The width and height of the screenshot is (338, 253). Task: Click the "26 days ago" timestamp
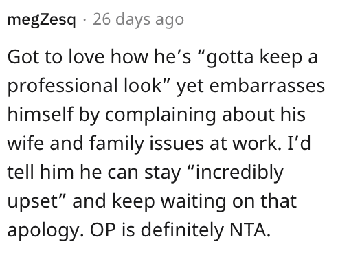click(x=138, y=19)
